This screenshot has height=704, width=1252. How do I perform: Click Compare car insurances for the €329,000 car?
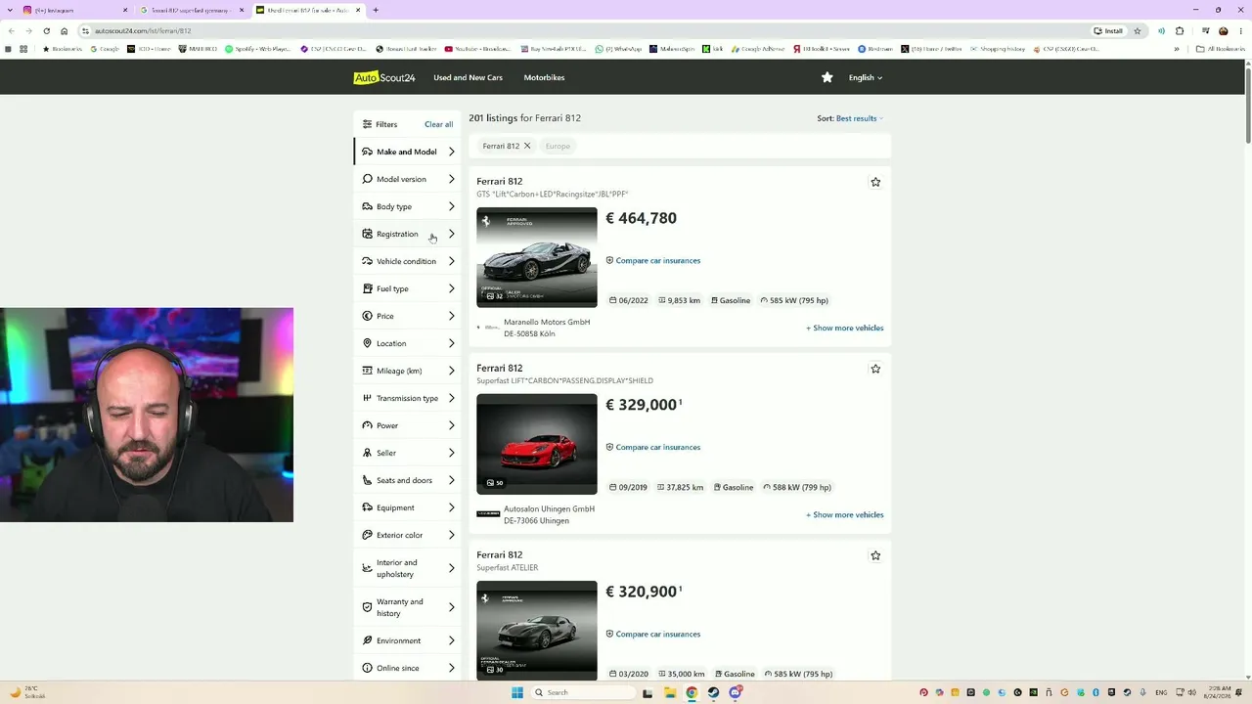pyautogui.click(x=652, y=448)
